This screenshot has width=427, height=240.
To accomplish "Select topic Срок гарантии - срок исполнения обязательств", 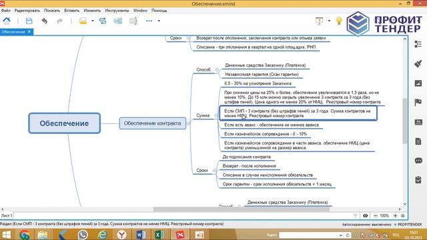I will (277, 184).
